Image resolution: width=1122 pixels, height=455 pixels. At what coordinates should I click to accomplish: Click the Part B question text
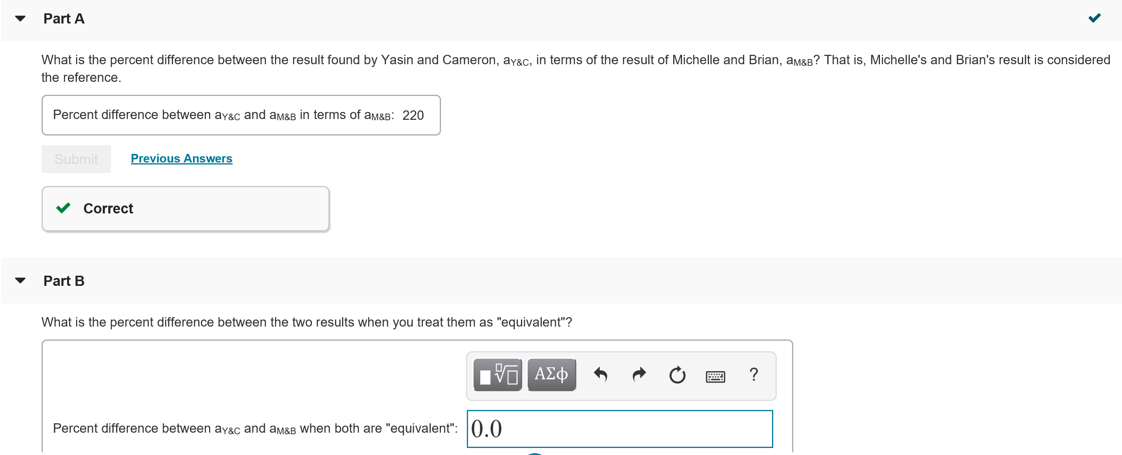pyautogui.click(x=306, y=322)
